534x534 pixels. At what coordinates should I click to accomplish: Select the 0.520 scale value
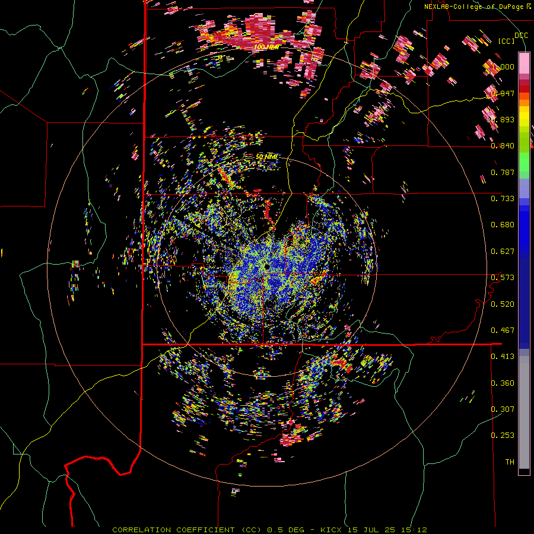coord(503,304)
